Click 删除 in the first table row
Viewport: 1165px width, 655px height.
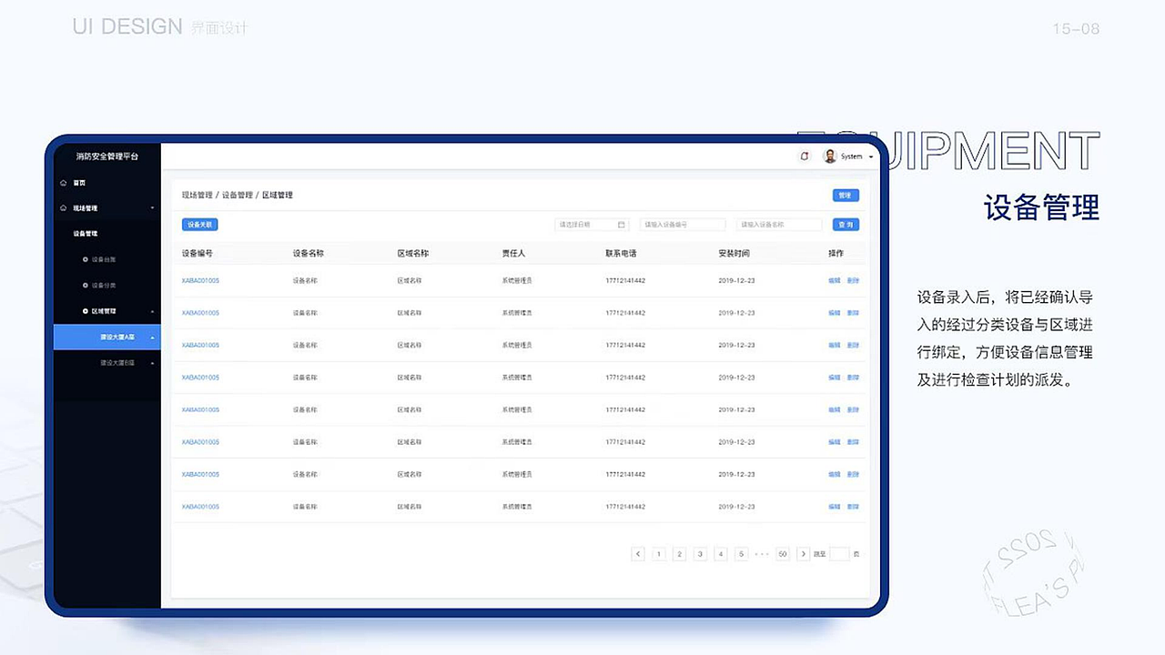point(853,280)
